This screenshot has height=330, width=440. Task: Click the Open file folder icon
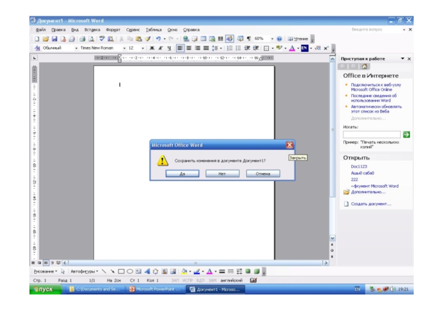(x=46, y=38)
